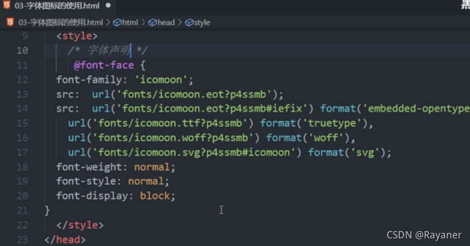Click the font-style property name
Screen dimensions: 470x246
point(86,181)
